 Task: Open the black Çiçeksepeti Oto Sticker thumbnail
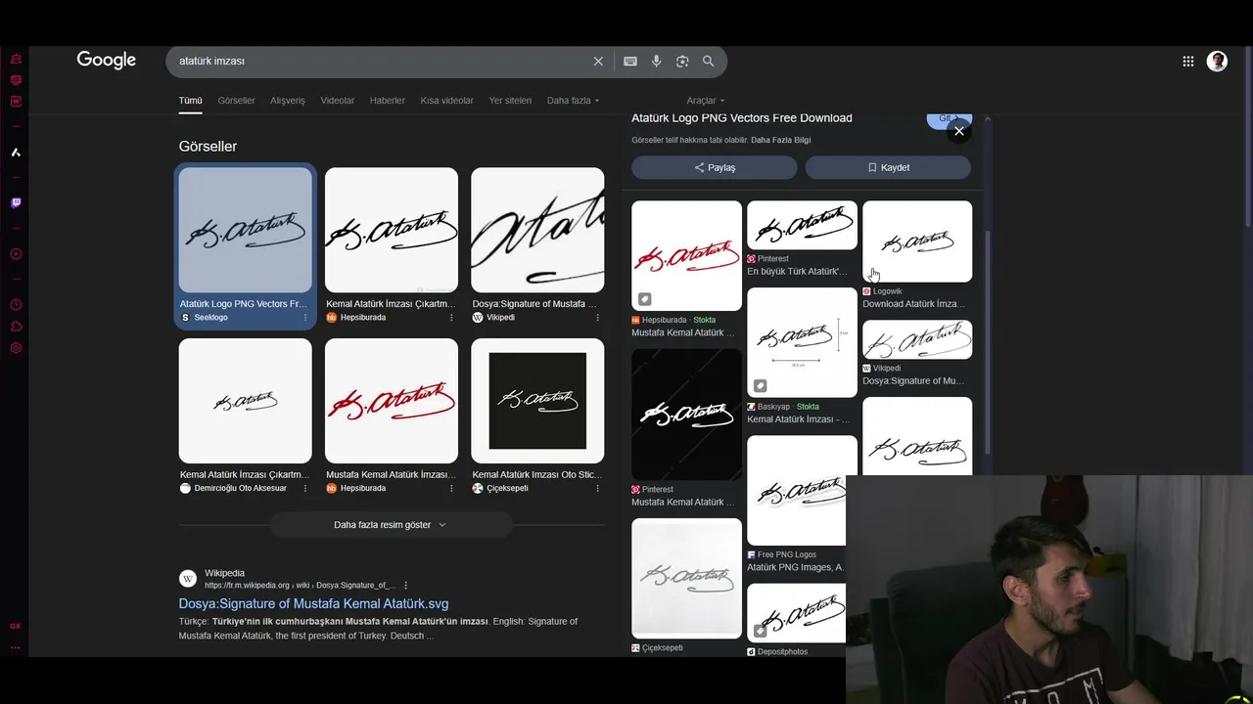(x=537, y=401)
